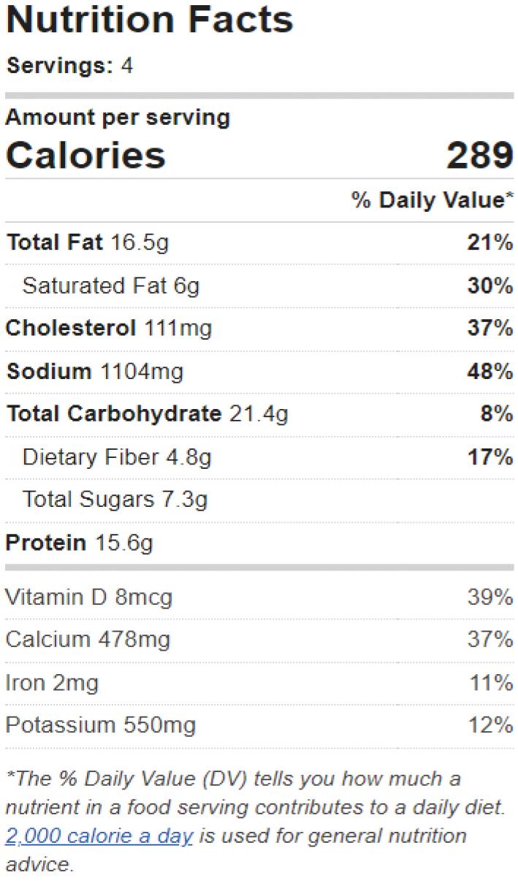Select the Cholesterol 111mg row
The height and width of the screenshot is (883, 518).
pyautogui.click(x=259, y=329)
